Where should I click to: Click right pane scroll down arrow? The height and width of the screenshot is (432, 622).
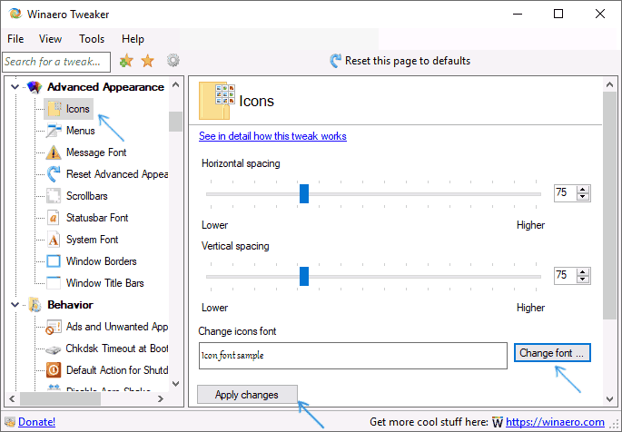(x=609, y=399)
